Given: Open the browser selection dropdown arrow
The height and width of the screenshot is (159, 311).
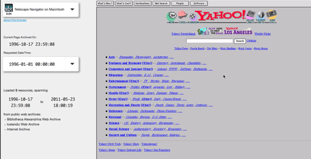Looking at the screenshot, I should [72, 9].
